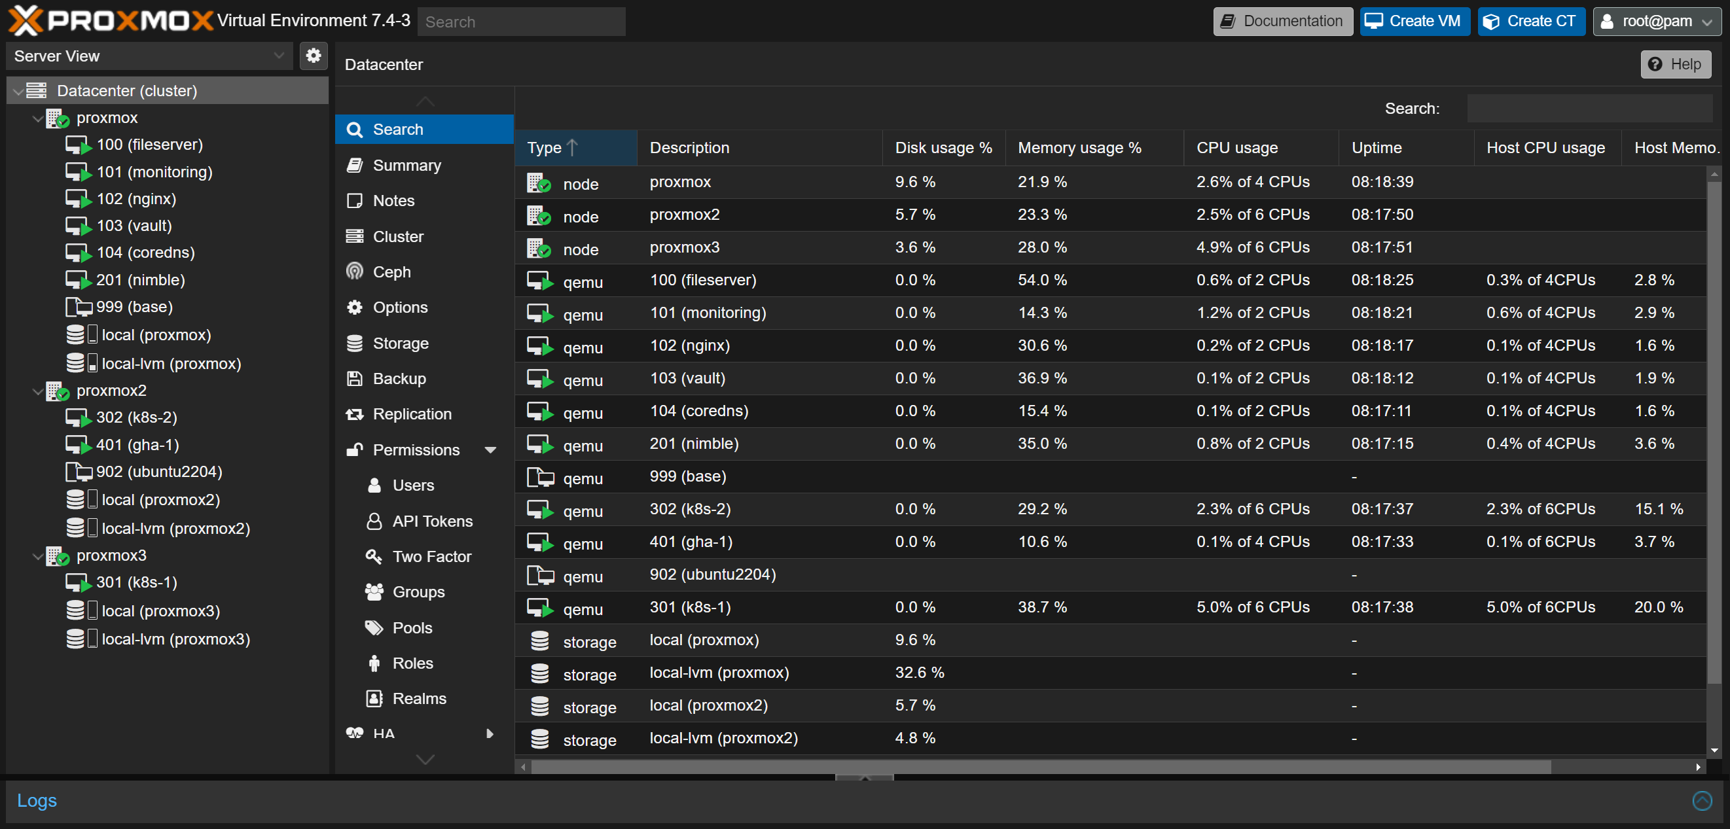This screenshot has height=829, width=1730.
Task: Click the HA heartbeat icon
Action: 355,733
